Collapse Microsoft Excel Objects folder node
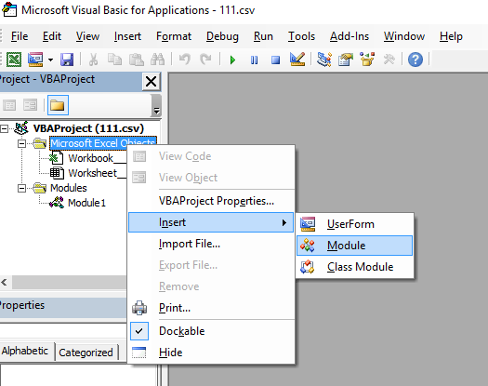Image resolution: width=488 pixels, height=386 pixels. [x=21, y=143]
